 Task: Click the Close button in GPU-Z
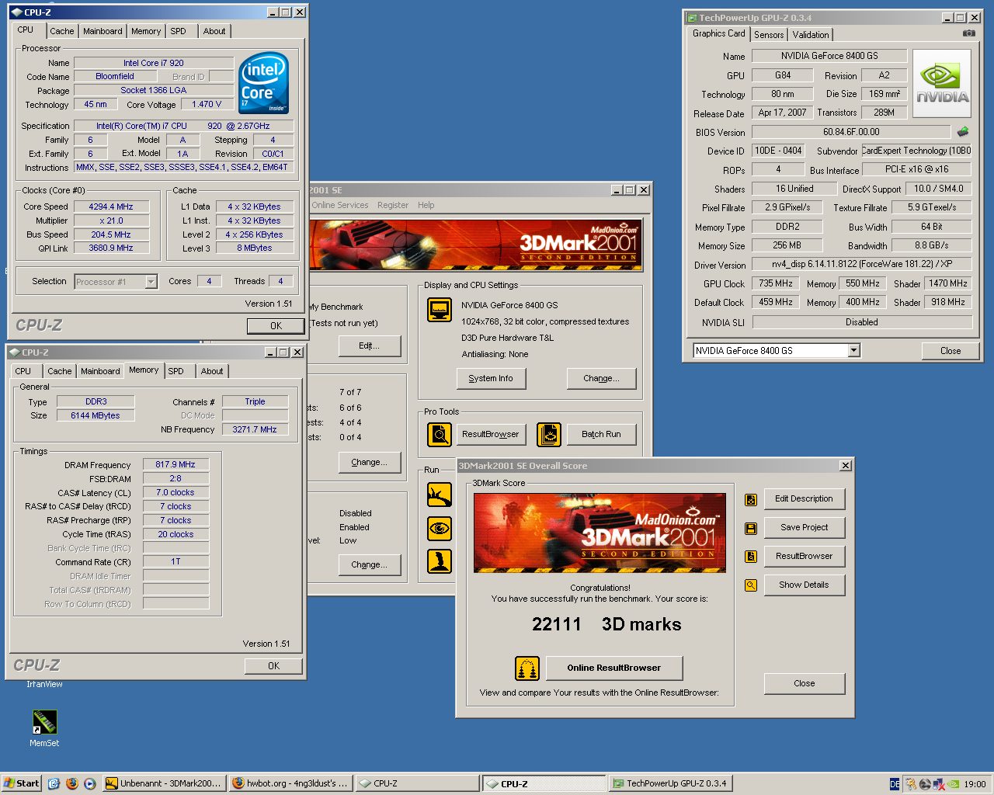point(951,351)
